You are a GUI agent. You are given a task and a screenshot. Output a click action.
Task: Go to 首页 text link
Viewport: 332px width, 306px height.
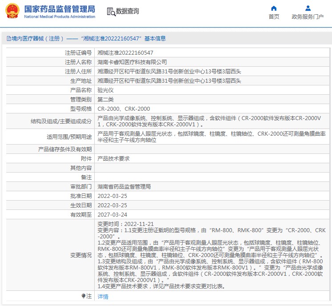[x=274, y=17]
